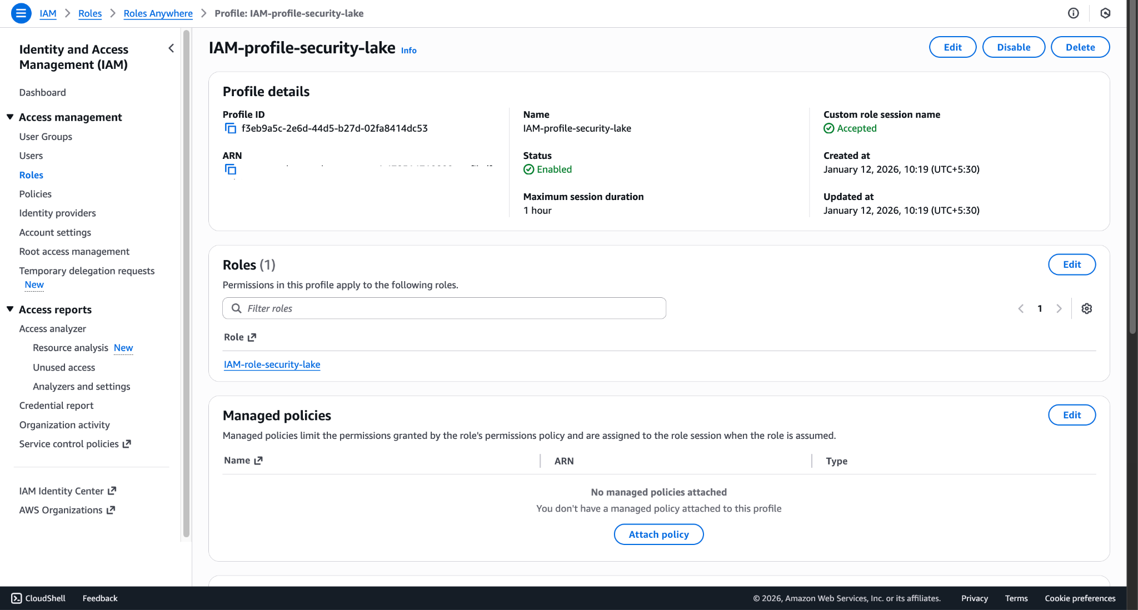Select Roles in the sidebar

pyautogui.click(x=31, y=175)
